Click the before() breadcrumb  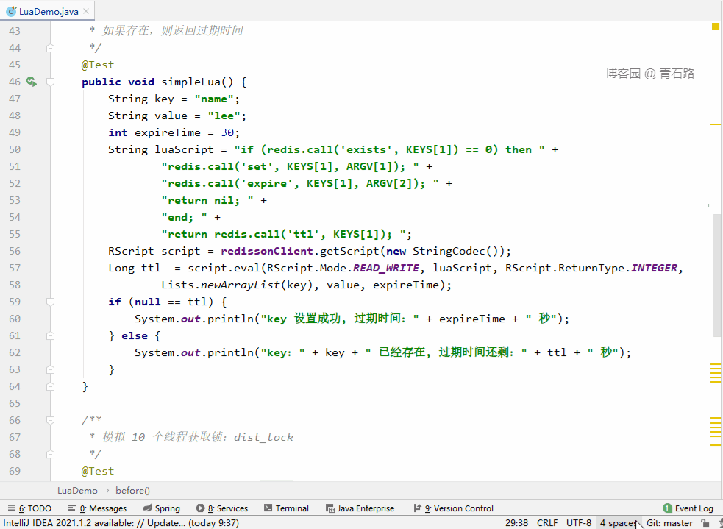click(x=133, y=490)
